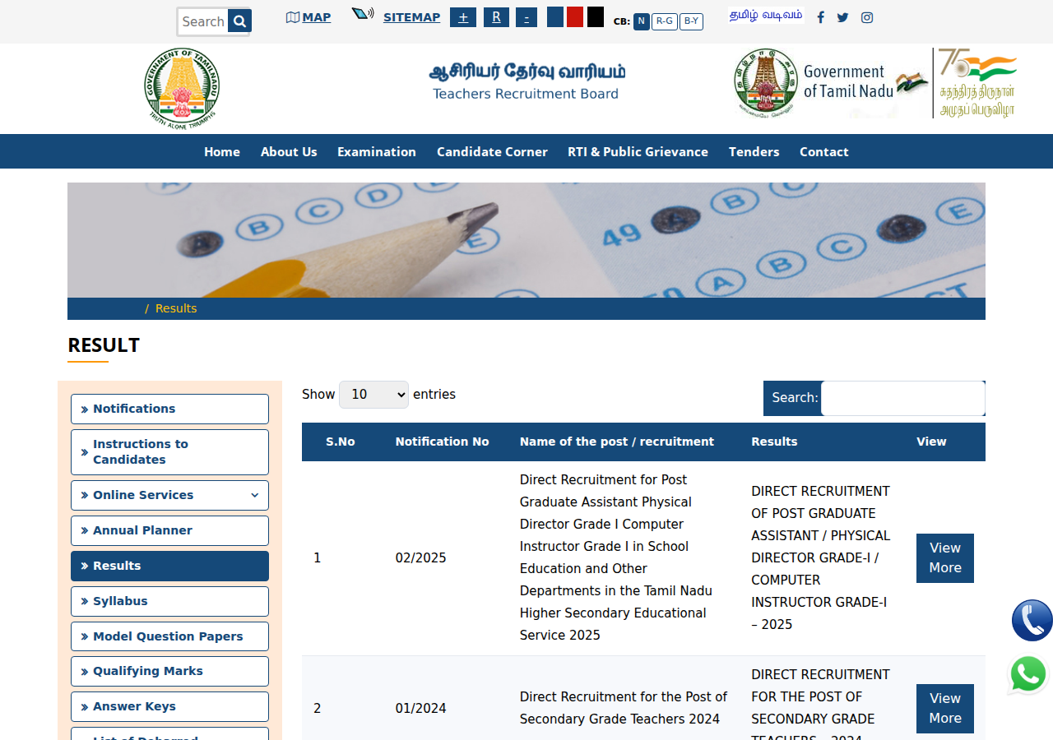
Task: Open the Examination menu item
Action: (x=377, y=151)
